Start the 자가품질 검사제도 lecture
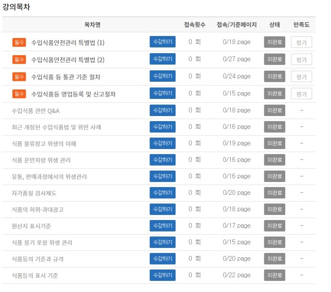The image size is (331, 292). [x=163, y=193]
